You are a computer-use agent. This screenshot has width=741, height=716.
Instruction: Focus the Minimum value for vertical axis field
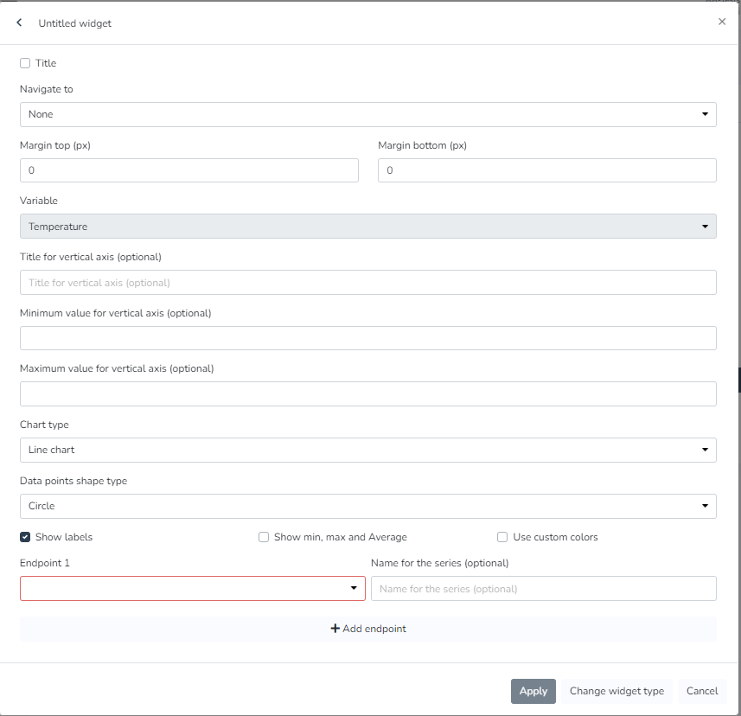(367, 338)
